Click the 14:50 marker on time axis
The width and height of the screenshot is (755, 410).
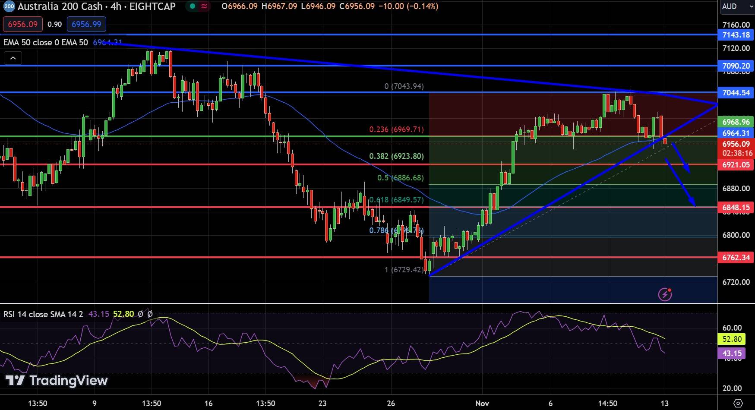pyautogui.click(x=607, y=404)
